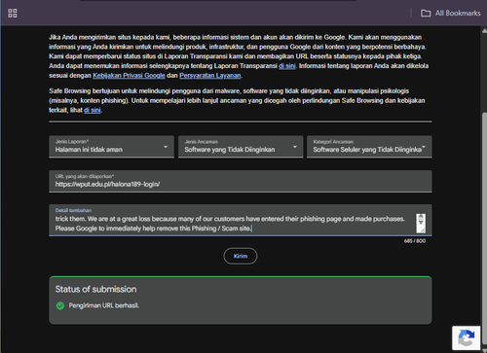Image resolution: width=487 pixels, height=353 pixels.
Task: Open the Persyaratan Layanan link
Action: coord(210,76)
